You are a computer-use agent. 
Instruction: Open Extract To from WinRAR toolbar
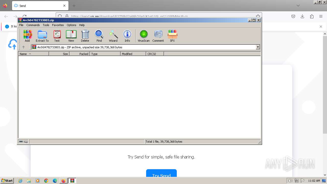[42, 36]
